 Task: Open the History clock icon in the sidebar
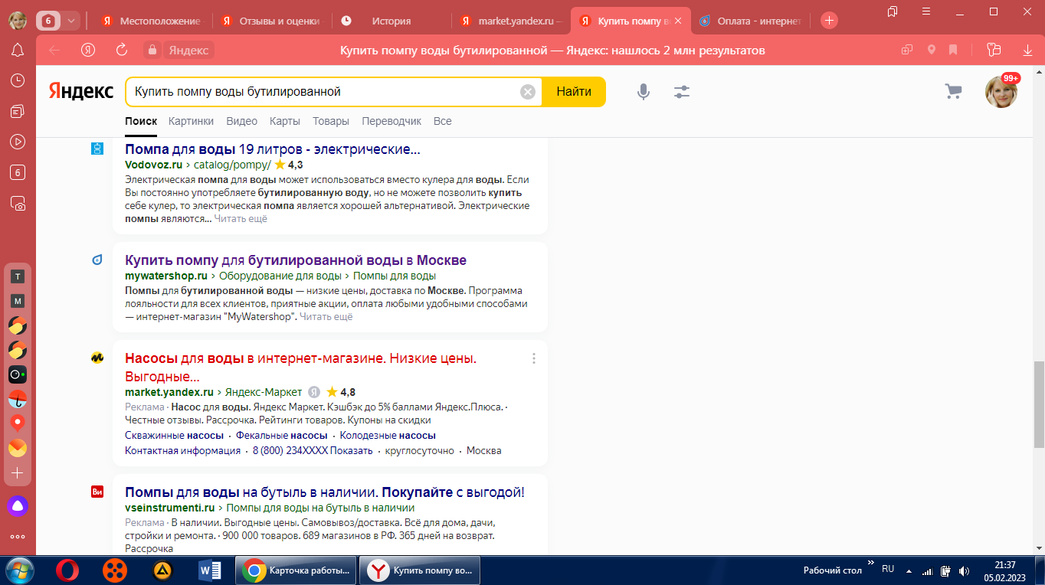pos(18,80)
